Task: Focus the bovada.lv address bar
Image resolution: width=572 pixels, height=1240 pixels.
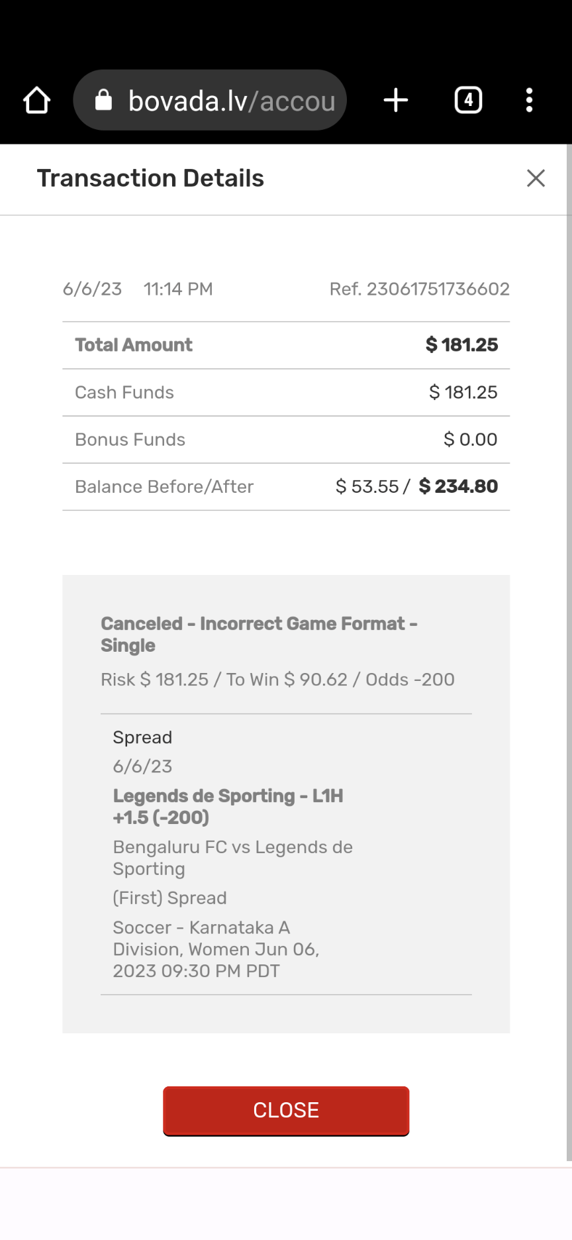Action: (x=232, y=101)
